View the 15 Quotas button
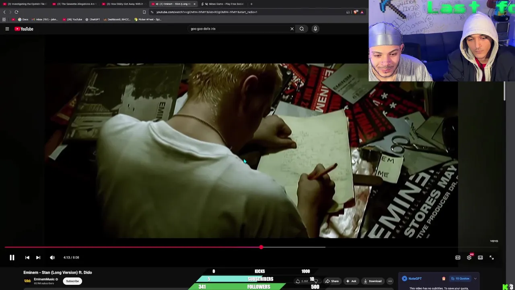Image resolution: width=515 pixels, height=290 pixels. tap(460, 279)
